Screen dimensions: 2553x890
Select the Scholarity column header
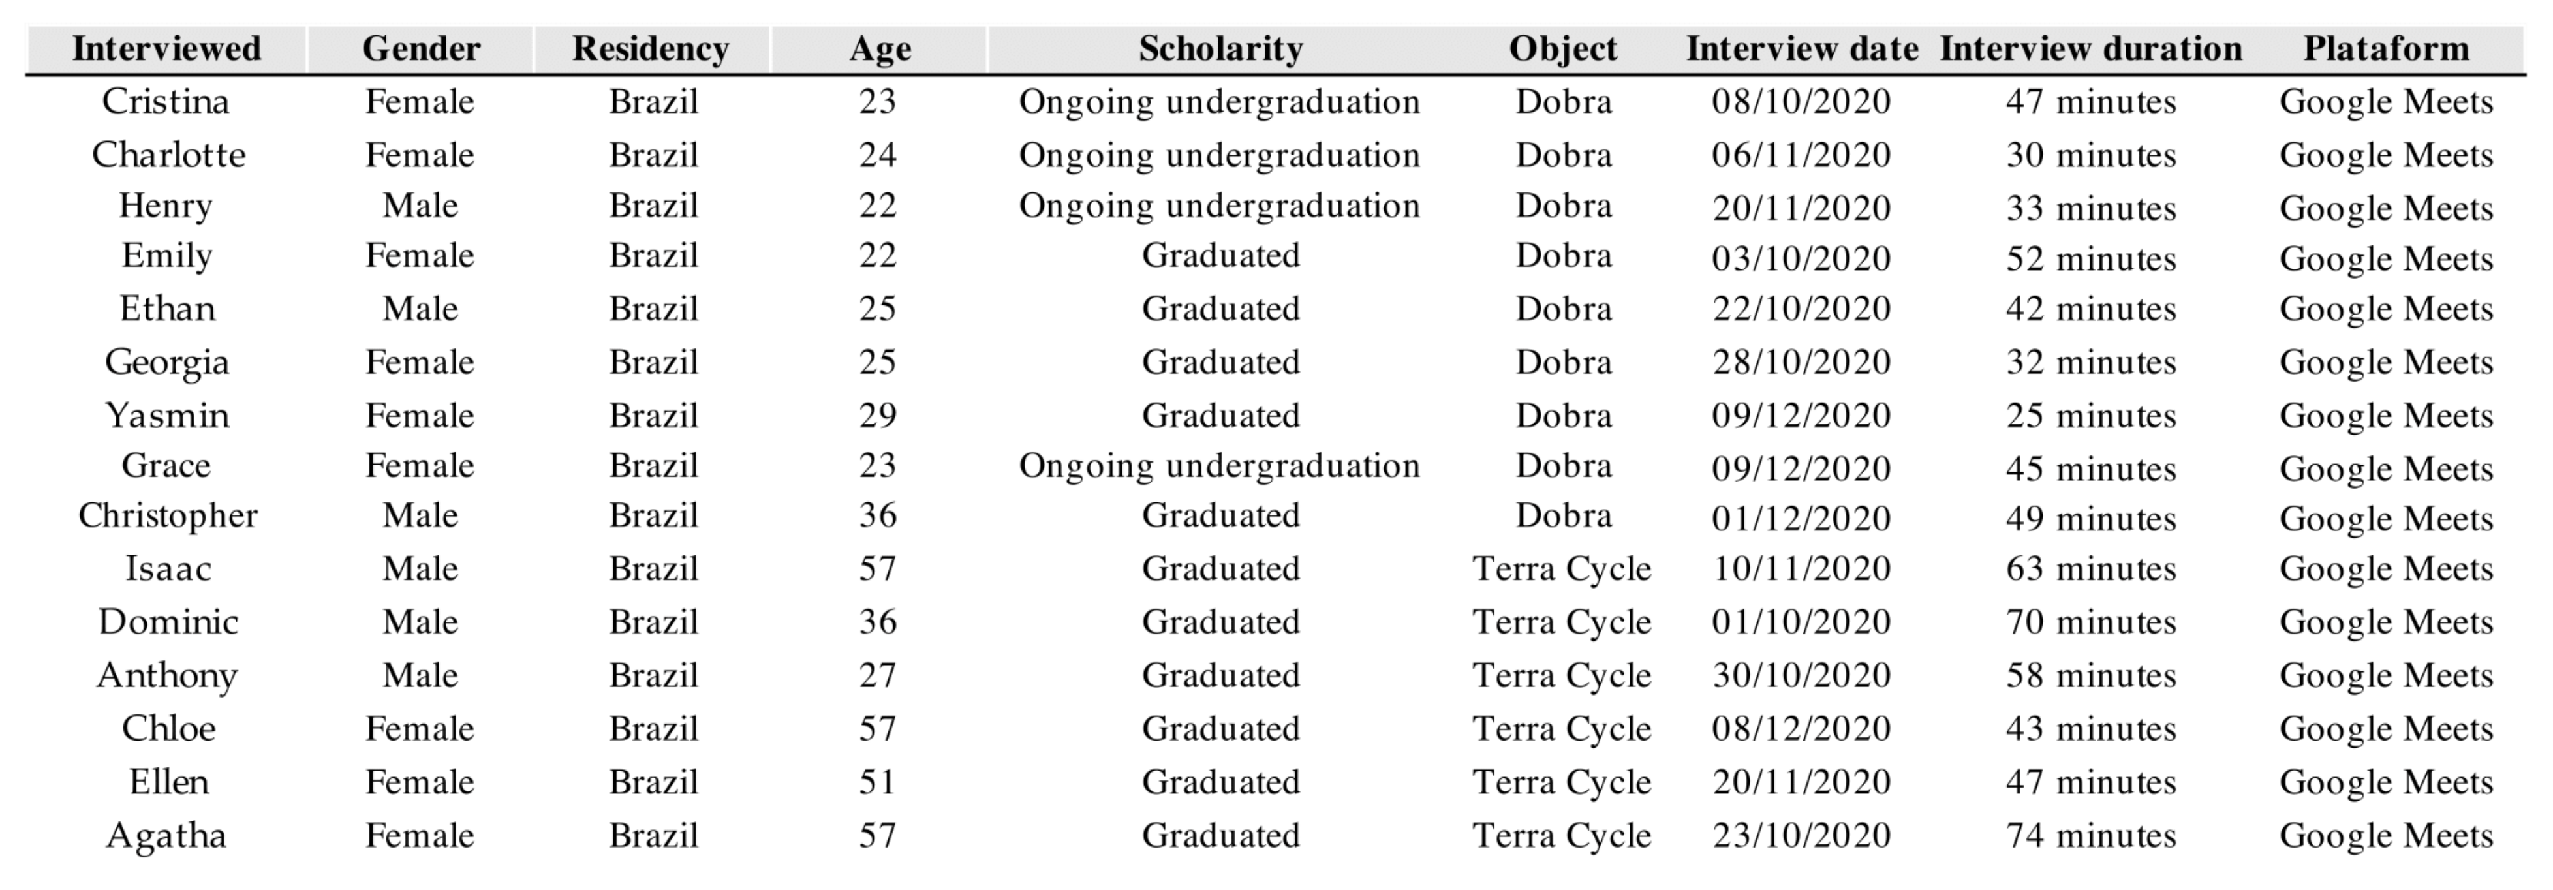1220,48
